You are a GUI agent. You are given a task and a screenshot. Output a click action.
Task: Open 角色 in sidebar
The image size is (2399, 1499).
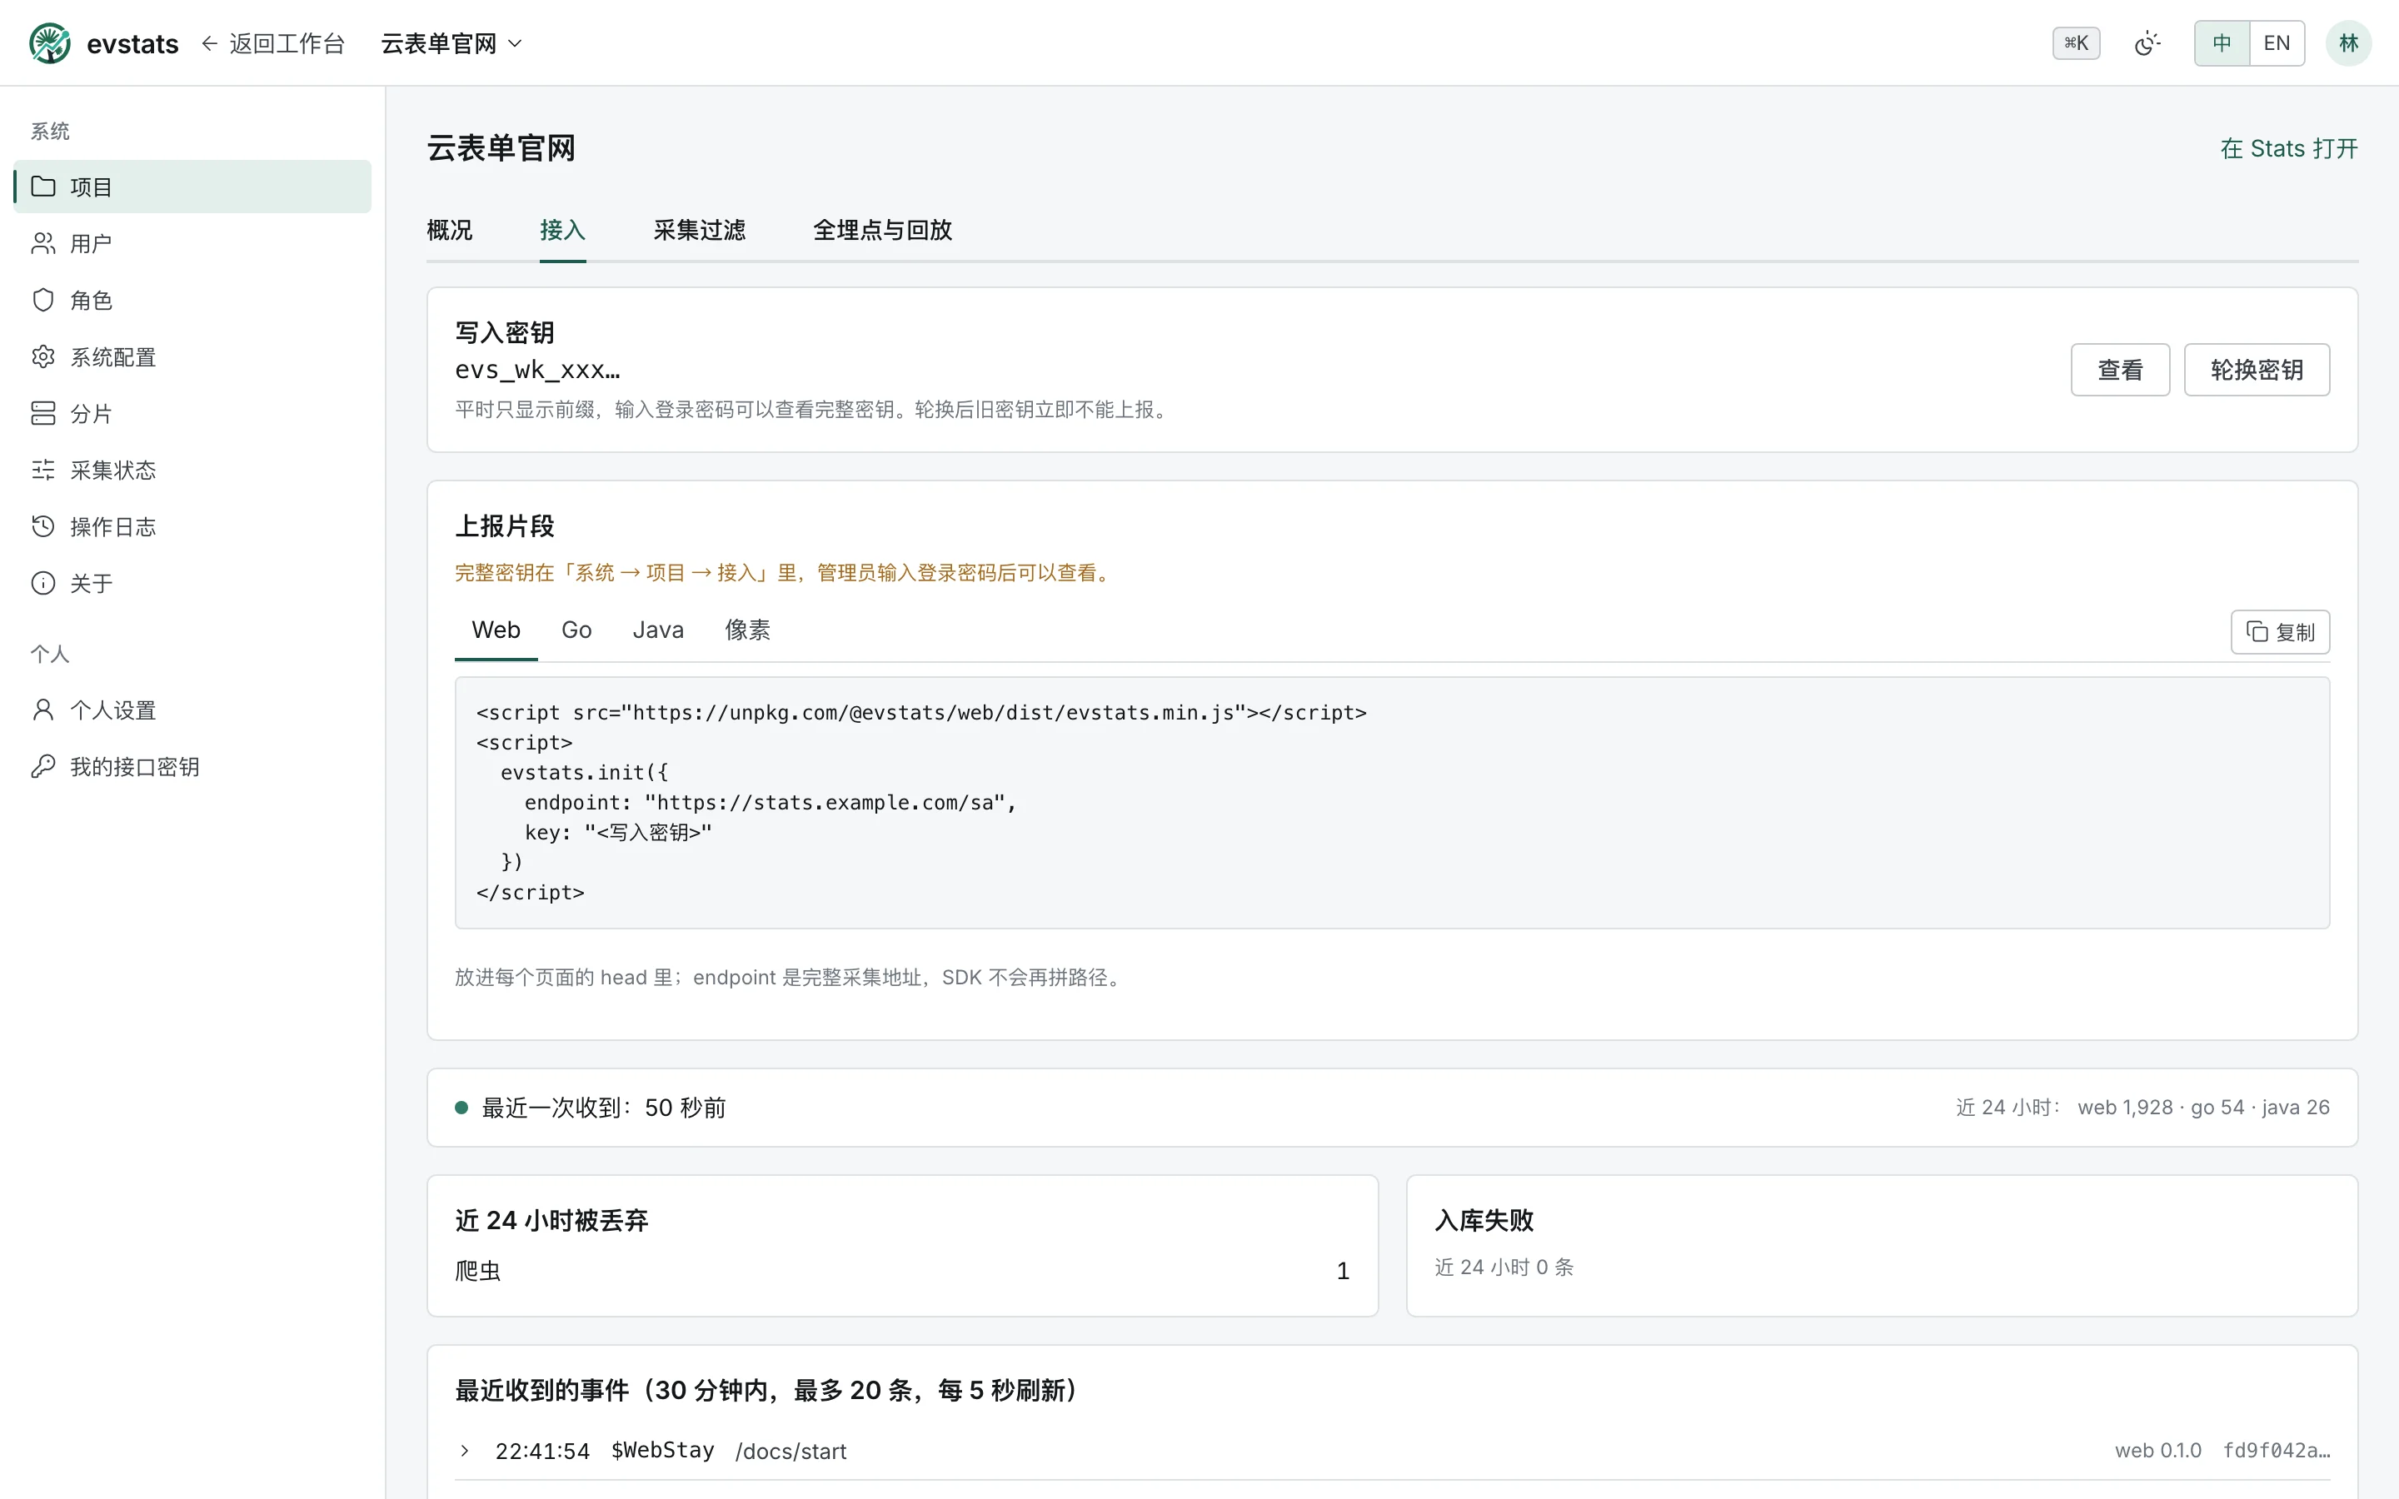tap(192, 300)
